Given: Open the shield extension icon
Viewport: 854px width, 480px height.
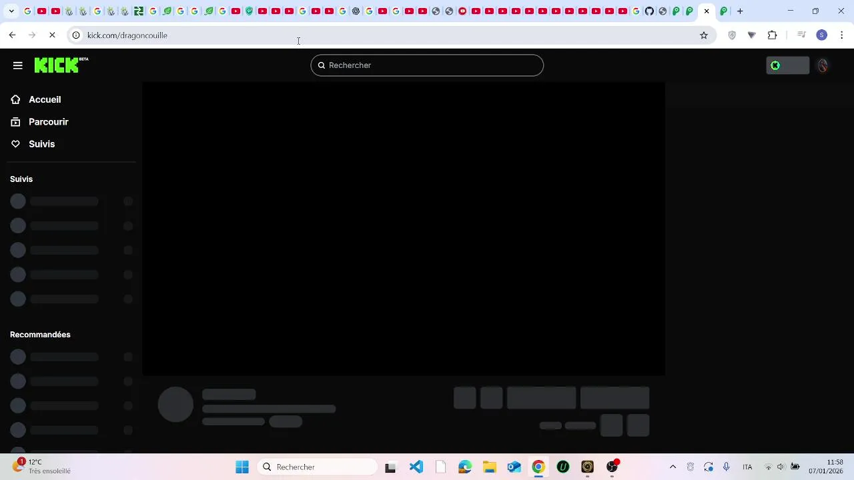Looking at the screenshot, I should coord(732,35).
